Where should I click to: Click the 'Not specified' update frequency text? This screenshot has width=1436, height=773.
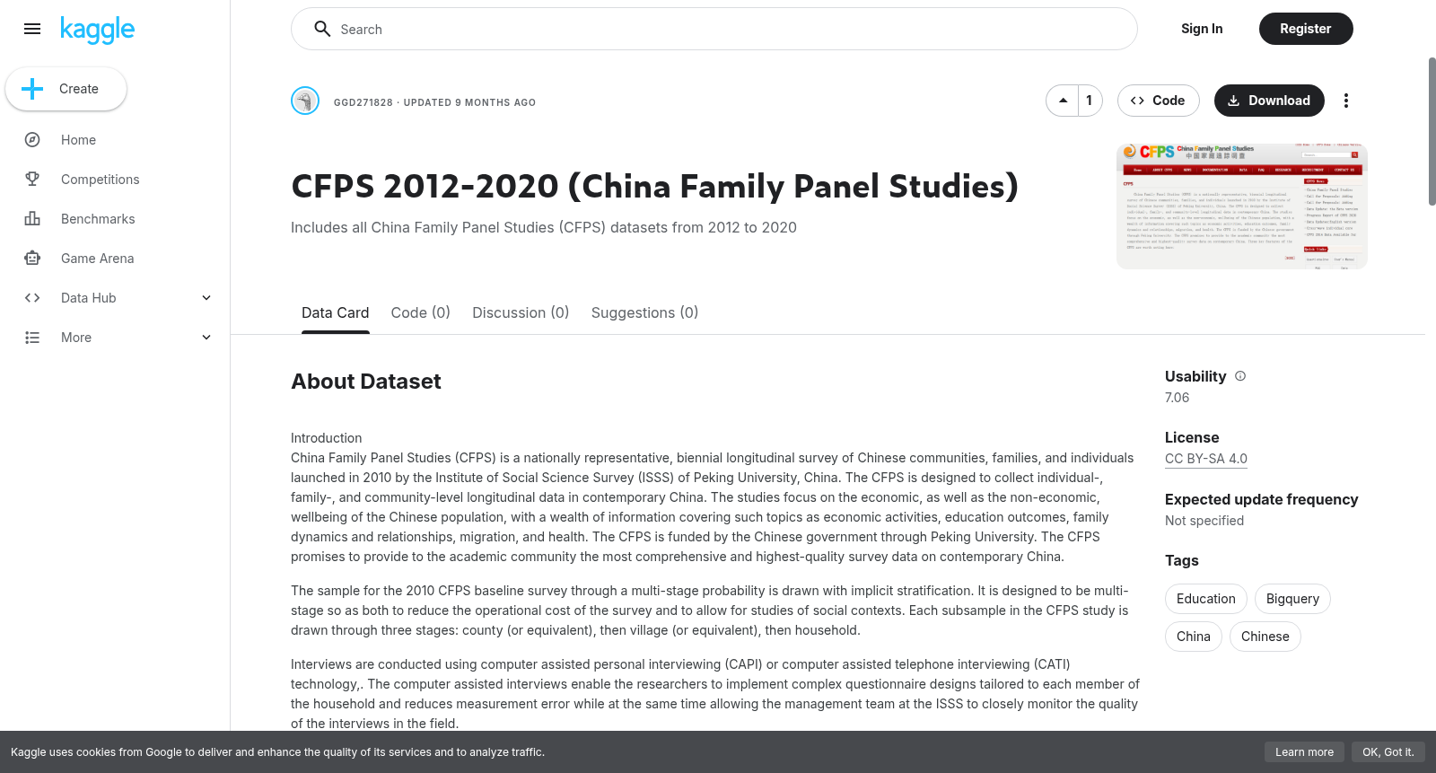click(1204, 521)
